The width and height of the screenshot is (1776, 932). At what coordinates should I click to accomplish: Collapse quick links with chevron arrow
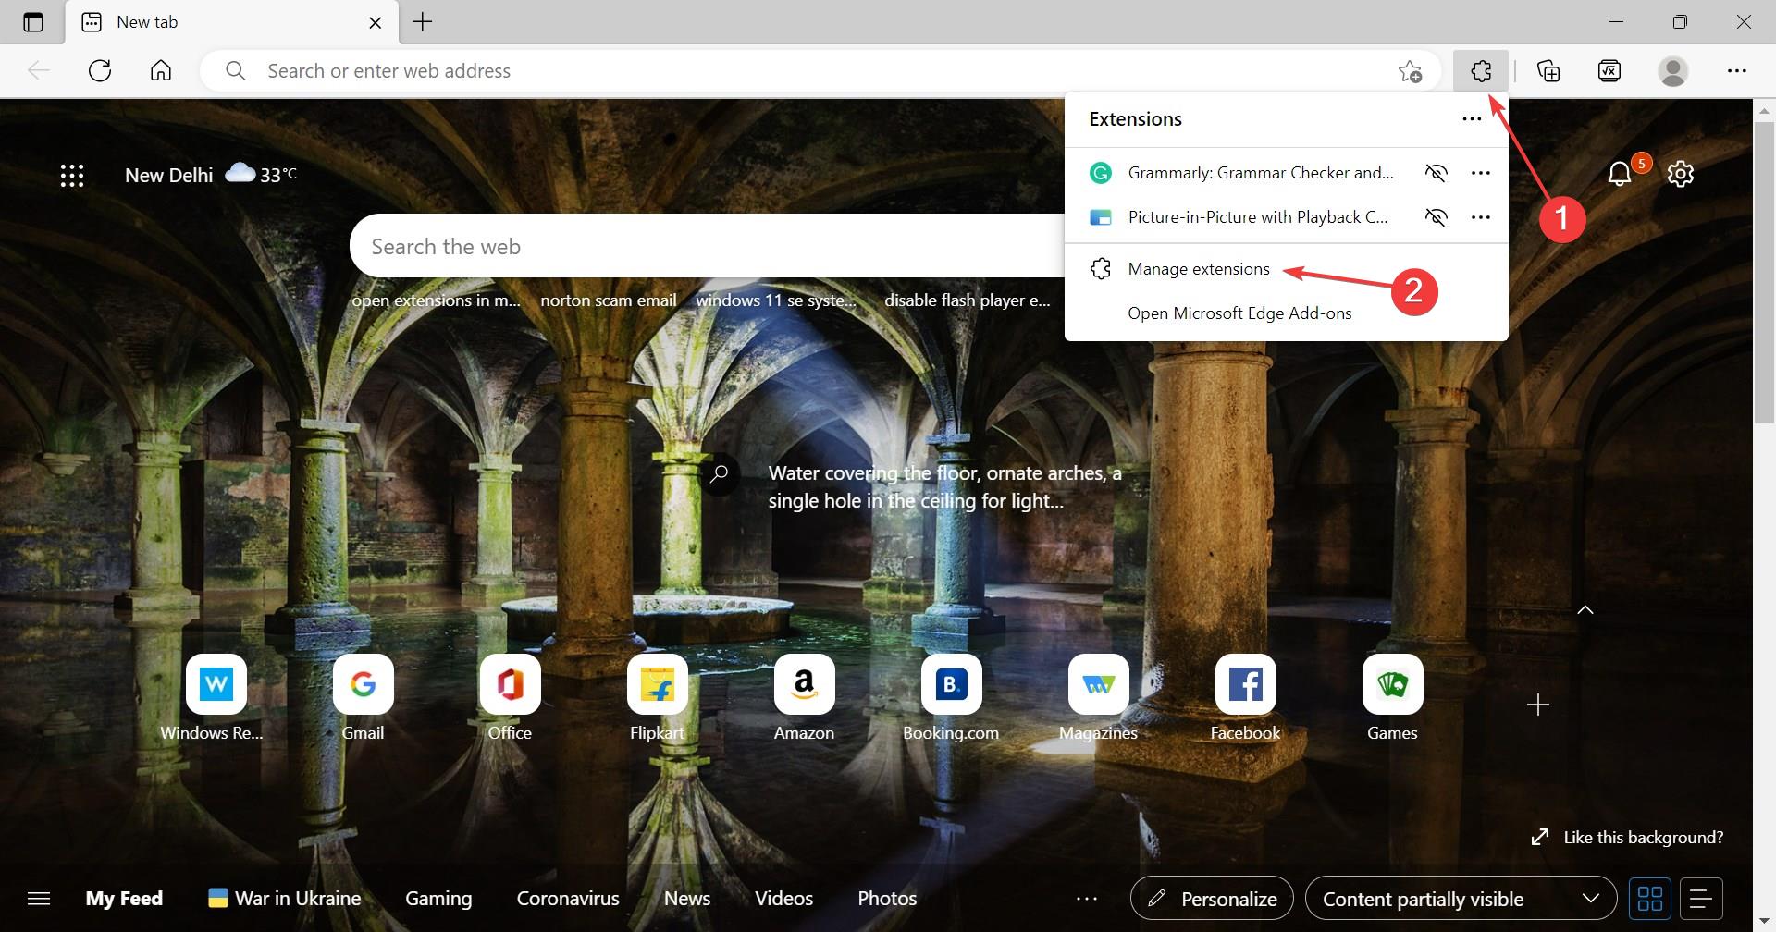[x=1585, y=610]
